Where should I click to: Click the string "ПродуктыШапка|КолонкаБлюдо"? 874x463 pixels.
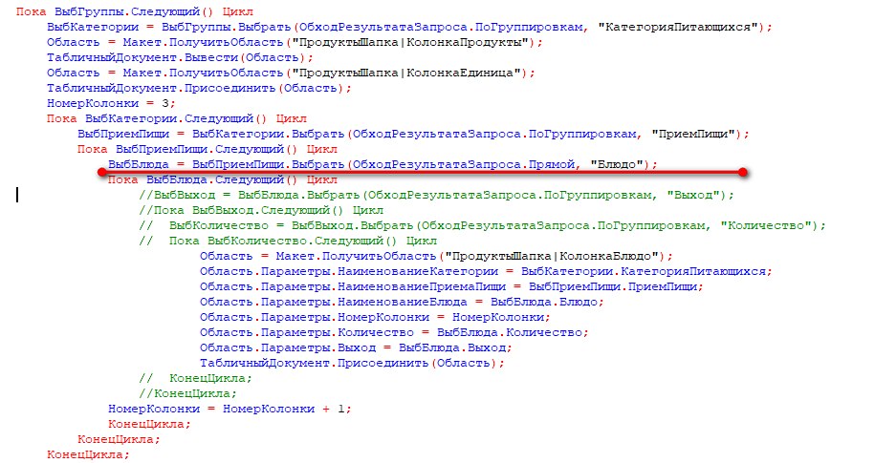pos(551,256)
